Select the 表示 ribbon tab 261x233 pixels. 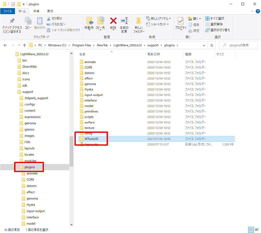click(x=50, y=11)
